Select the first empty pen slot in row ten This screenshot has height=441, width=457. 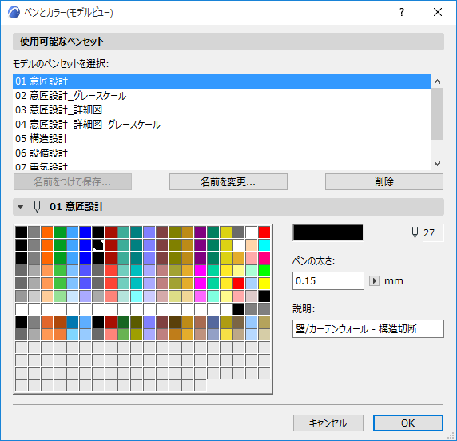[22, 348]
